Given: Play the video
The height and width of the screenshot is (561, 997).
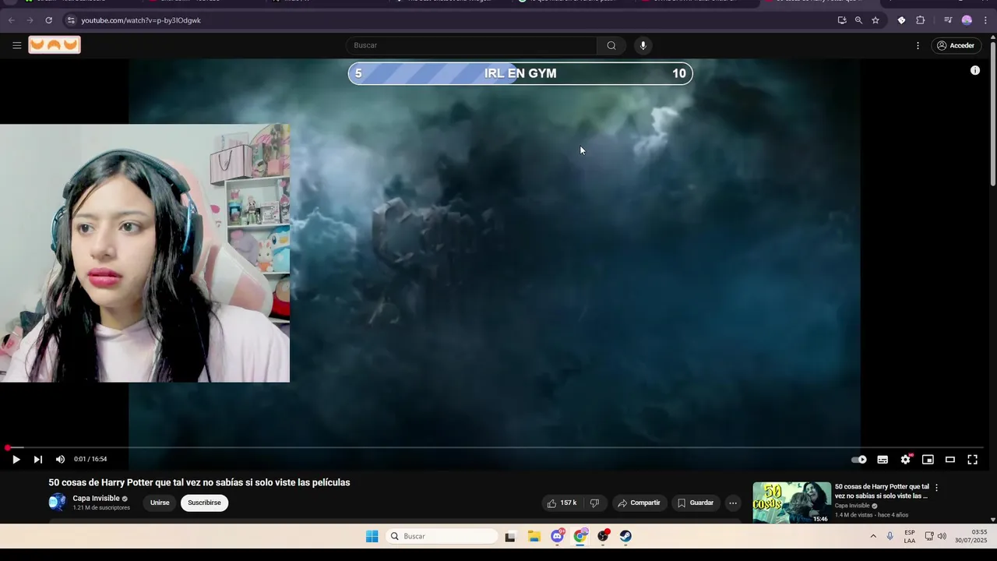Looking at the screenshot, I should [x=16, y=459].
